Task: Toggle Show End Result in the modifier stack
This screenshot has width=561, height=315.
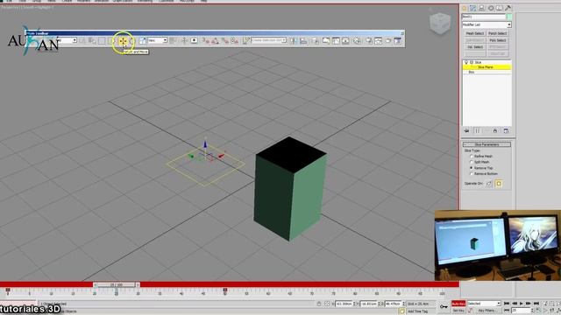Action: coord(477,130)
